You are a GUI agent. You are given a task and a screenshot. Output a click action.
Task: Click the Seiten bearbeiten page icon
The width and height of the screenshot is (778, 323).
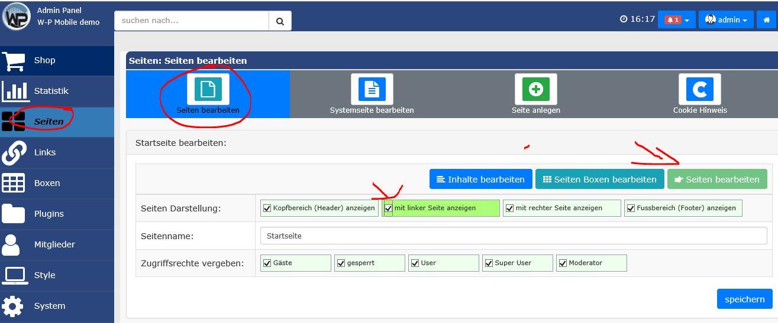pos(208,89)
